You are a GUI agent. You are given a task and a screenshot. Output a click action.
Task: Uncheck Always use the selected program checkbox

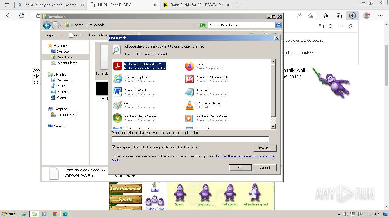(114, 147)
